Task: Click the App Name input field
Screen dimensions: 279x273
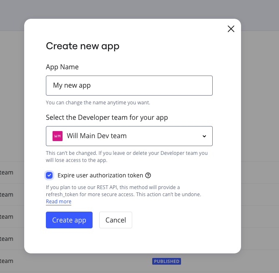Action: (129, 86)
